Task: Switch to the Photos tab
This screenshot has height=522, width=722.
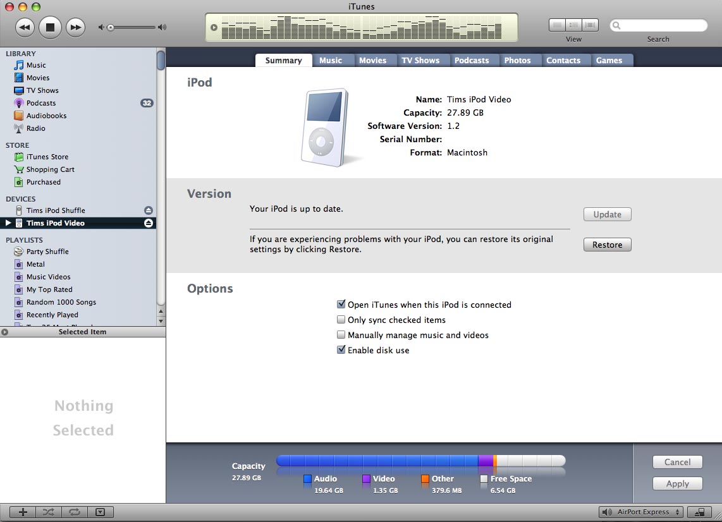Action: click(517, 60)
